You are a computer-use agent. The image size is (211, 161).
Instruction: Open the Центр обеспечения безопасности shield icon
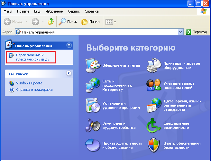pyautogui.click(x=154, y=145)
